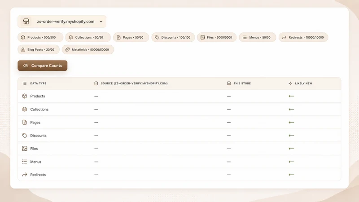Click the list icon beside Data Type header
The image size is (359, 202).
coord(25,83)
